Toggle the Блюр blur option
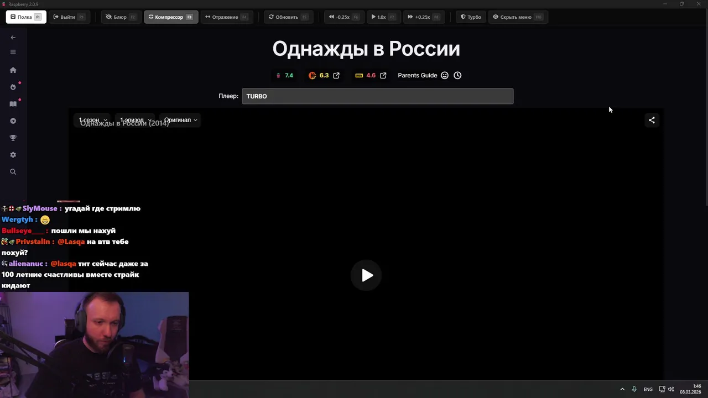 [122, 17]
